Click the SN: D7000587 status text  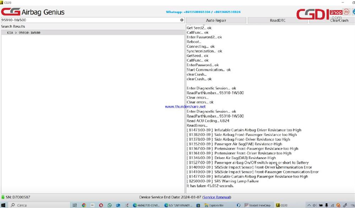18,197
